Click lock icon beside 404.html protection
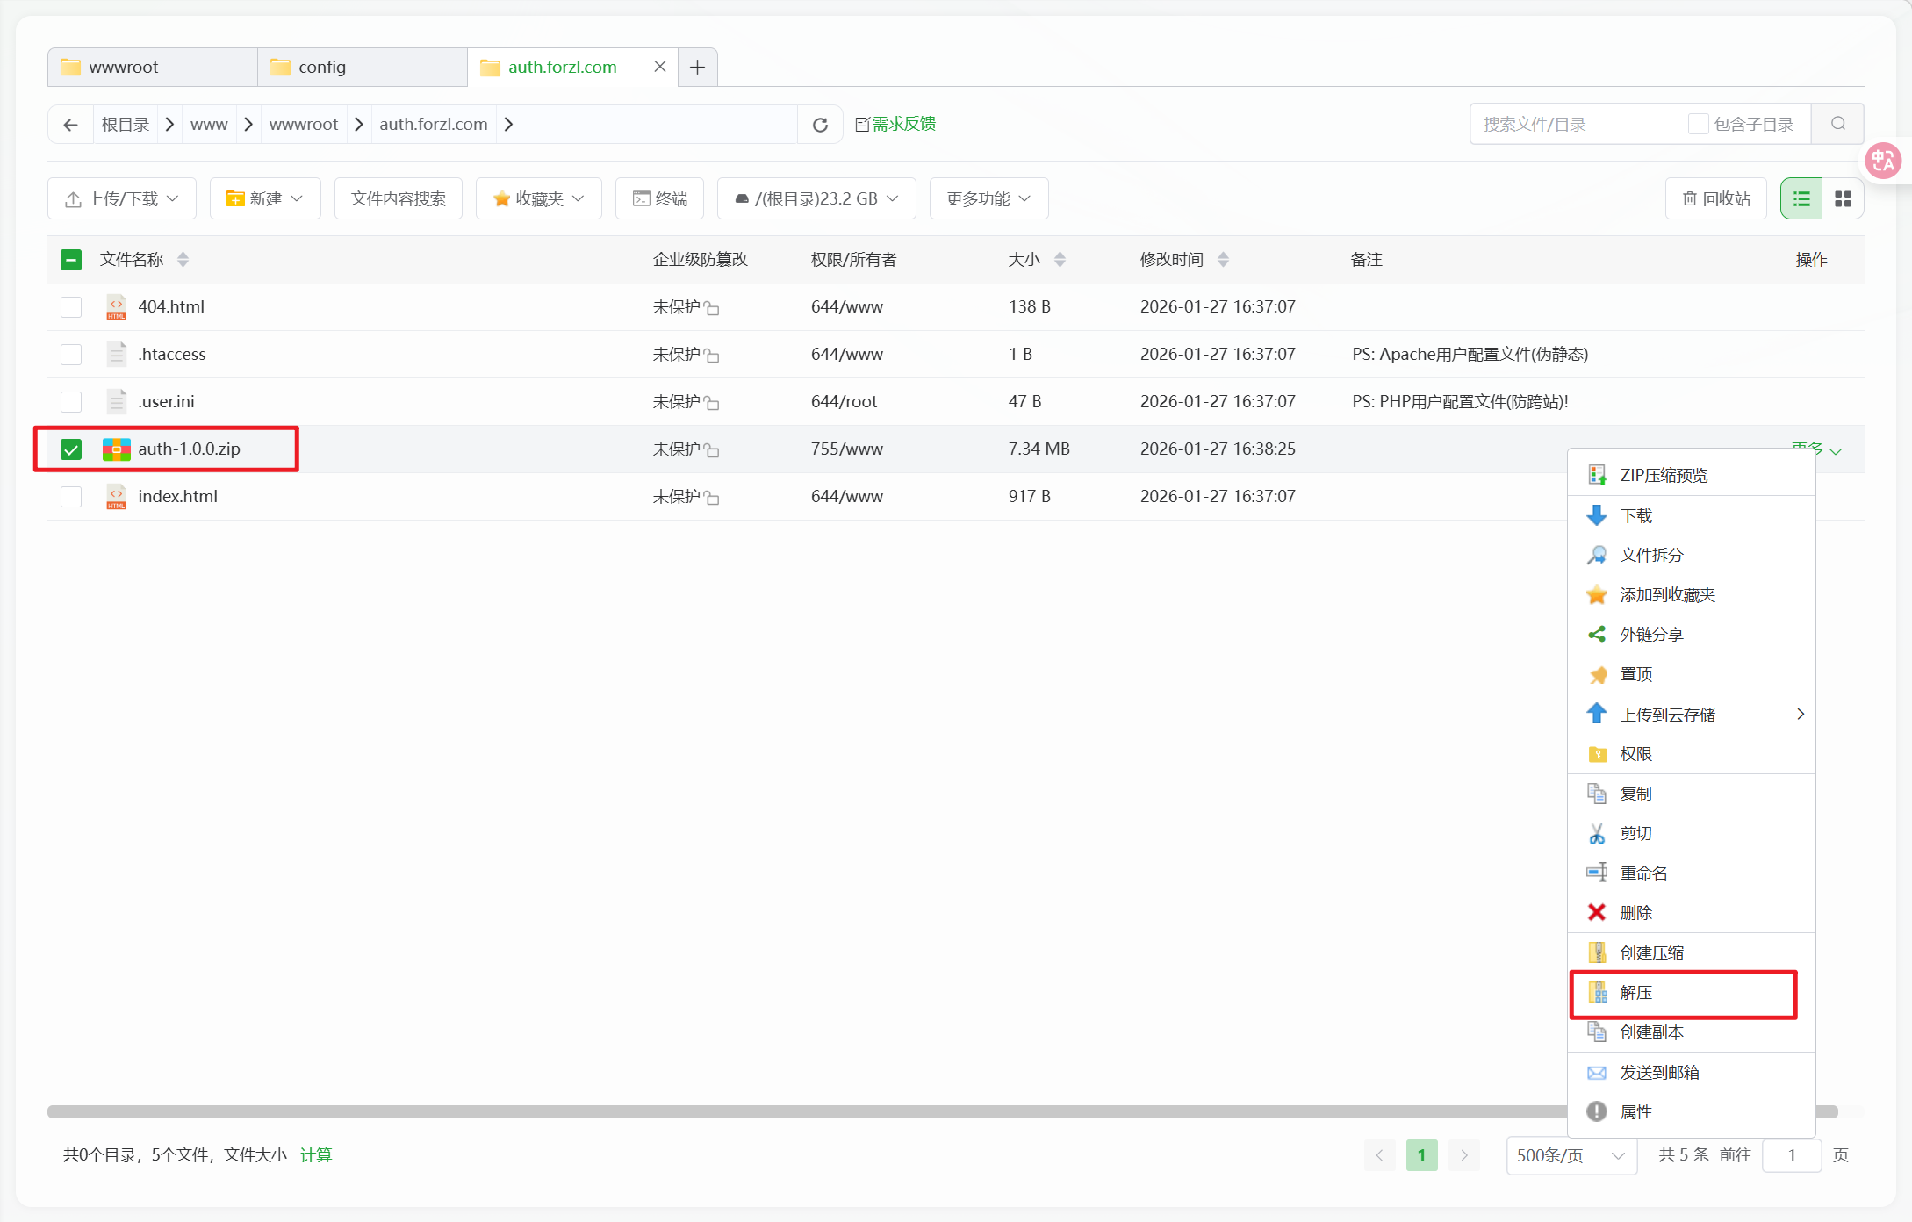 [x=712, y=308]
